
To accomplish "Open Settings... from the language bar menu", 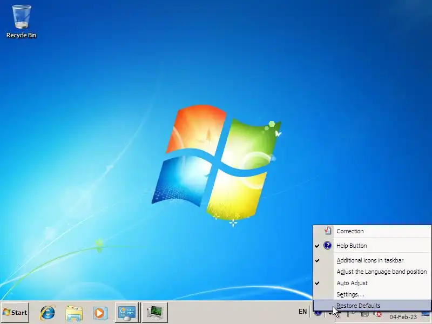I will 372,294.
